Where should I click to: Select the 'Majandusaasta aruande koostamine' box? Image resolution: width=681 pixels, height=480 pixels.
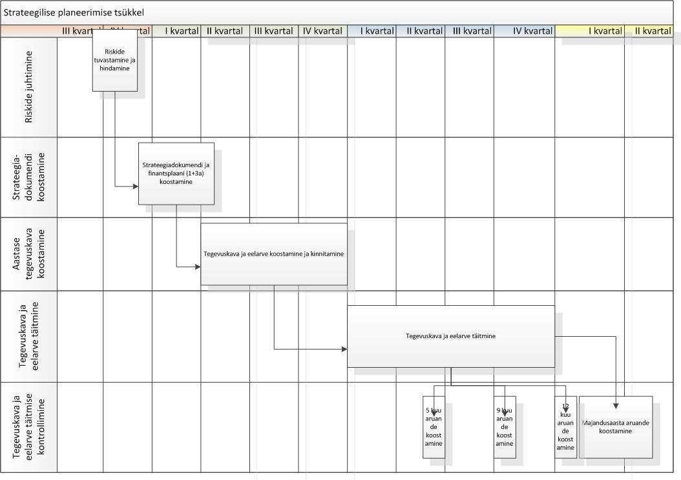click(615, 427)
